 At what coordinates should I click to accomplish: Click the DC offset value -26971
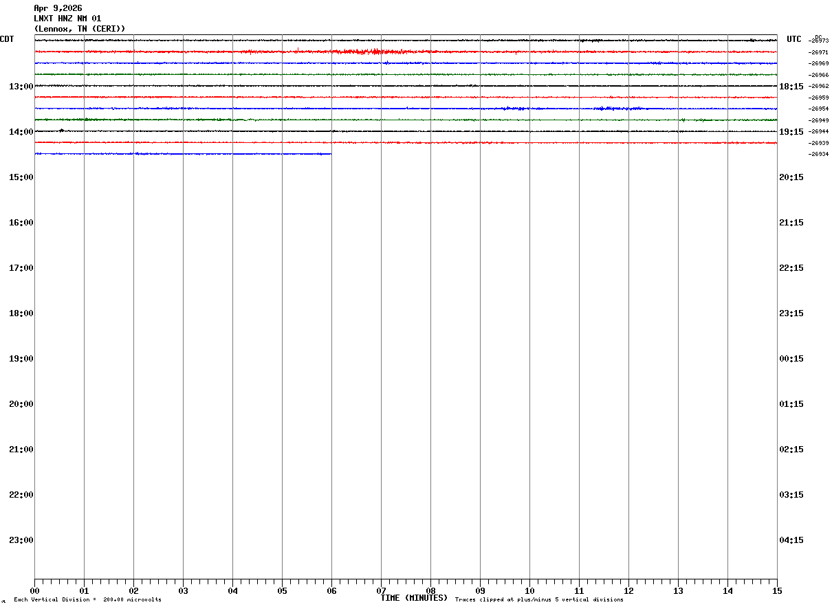click(818, 52)
